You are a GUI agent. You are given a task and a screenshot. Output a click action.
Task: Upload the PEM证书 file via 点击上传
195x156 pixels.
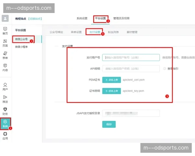click(111, 80)
